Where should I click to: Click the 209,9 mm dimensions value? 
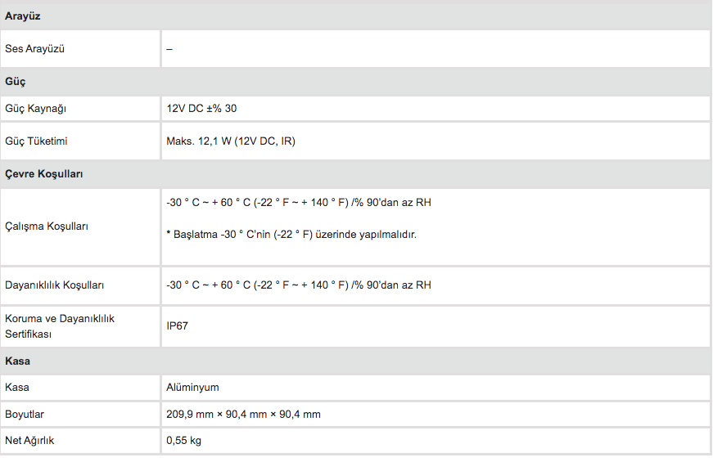point(243,415)
